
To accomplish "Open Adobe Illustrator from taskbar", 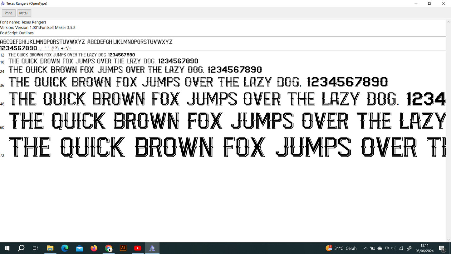I will [x=123, y=248].
